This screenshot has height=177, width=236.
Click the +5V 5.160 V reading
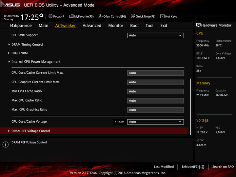tap(220, 132)
